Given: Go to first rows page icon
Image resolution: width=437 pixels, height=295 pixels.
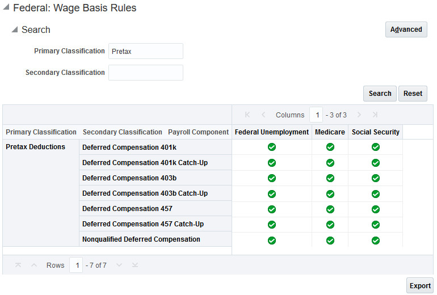Looking at the screenshot, I should (18, 265).
